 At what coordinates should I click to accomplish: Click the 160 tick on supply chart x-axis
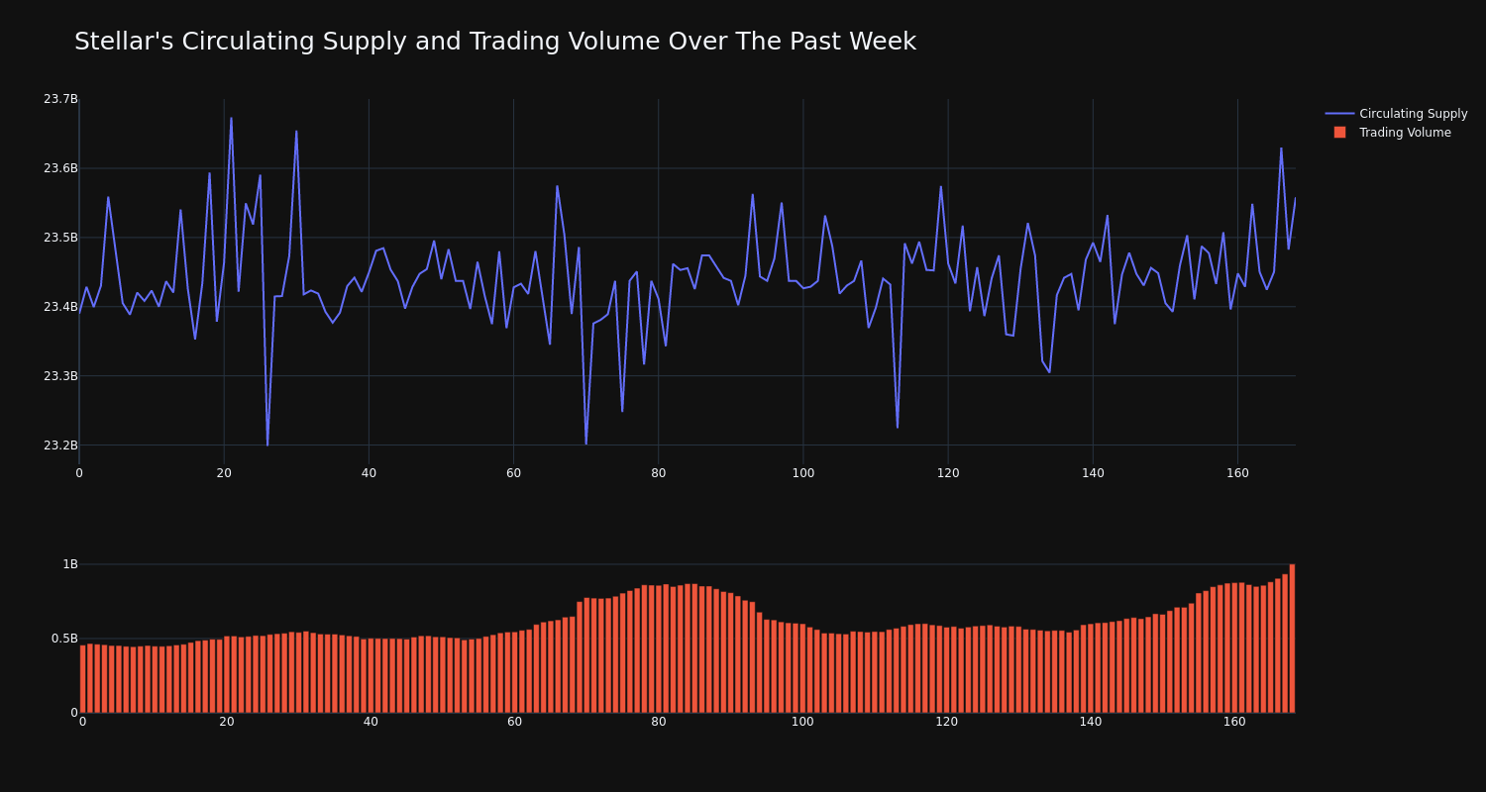coord(1237,473)
